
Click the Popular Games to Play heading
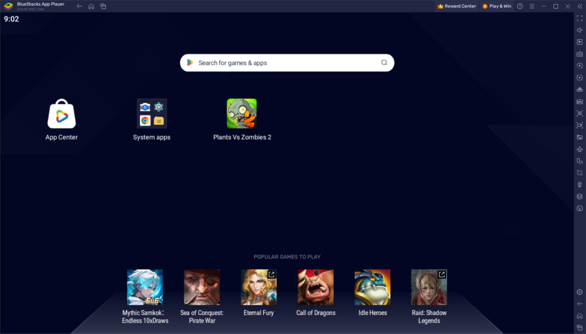tap(287, 257)
